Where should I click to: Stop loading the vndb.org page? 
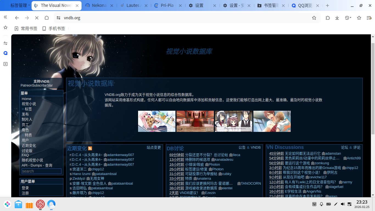pyautogui.click(x=37, y=18)
